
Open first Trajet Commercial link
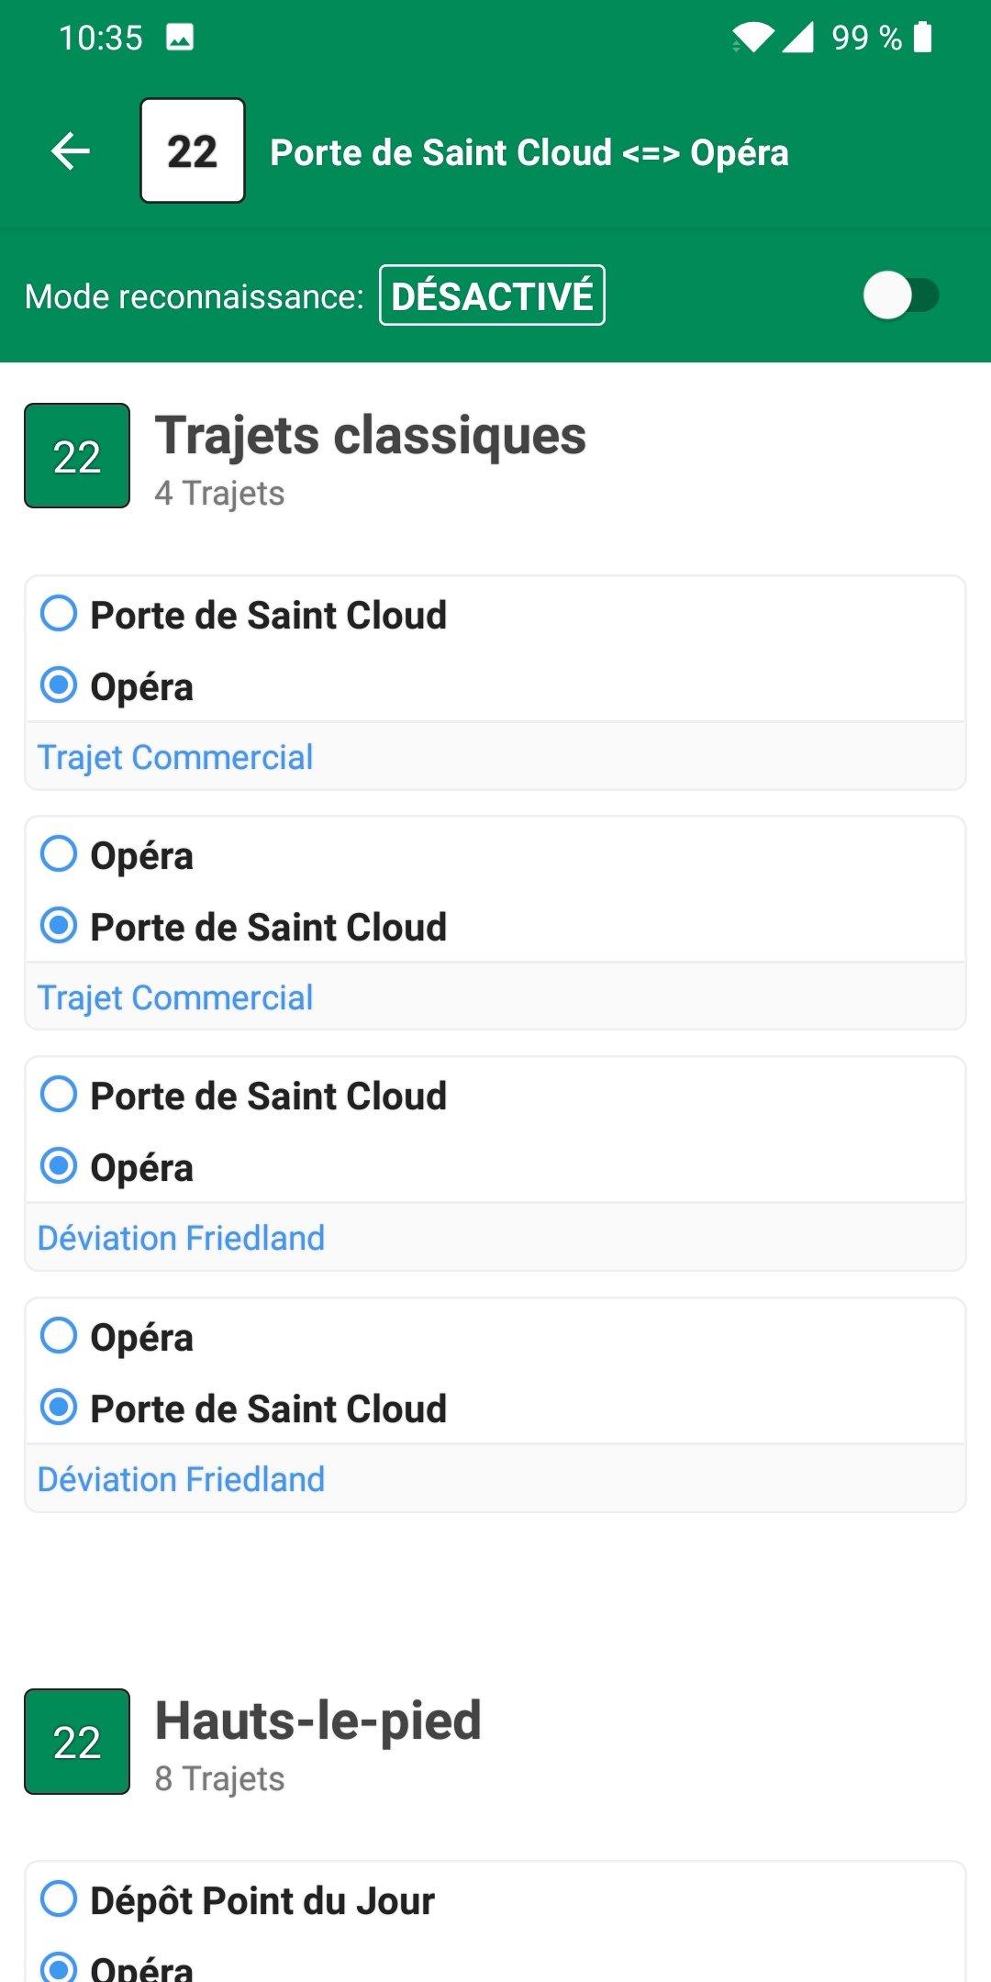pyautogui.click(x=175, y=758)
